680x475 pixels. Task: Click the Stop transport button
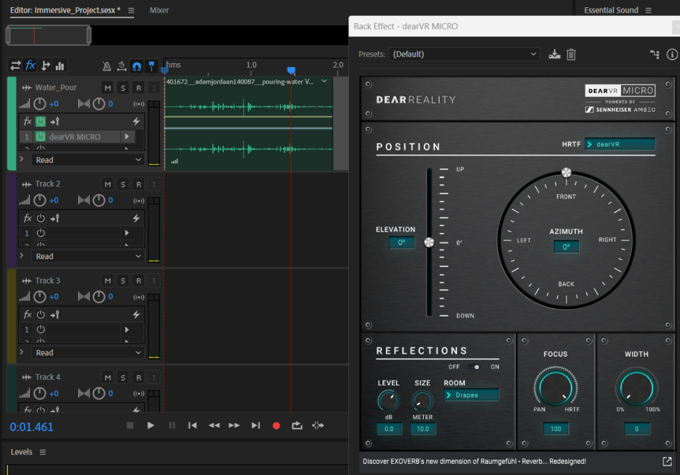tap(129, 426)
